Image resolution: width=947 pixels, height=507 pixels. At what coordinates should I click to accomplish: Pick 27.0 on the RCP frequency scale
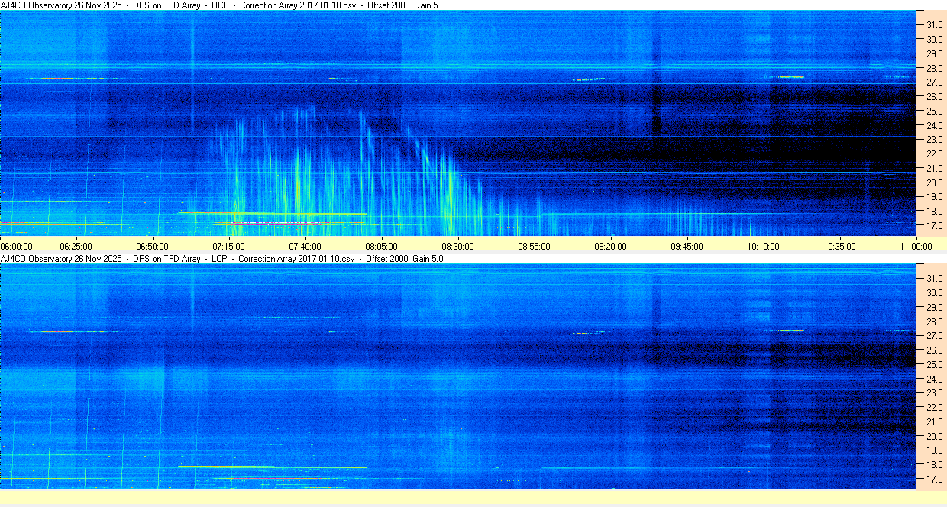[x=934, y=82]
